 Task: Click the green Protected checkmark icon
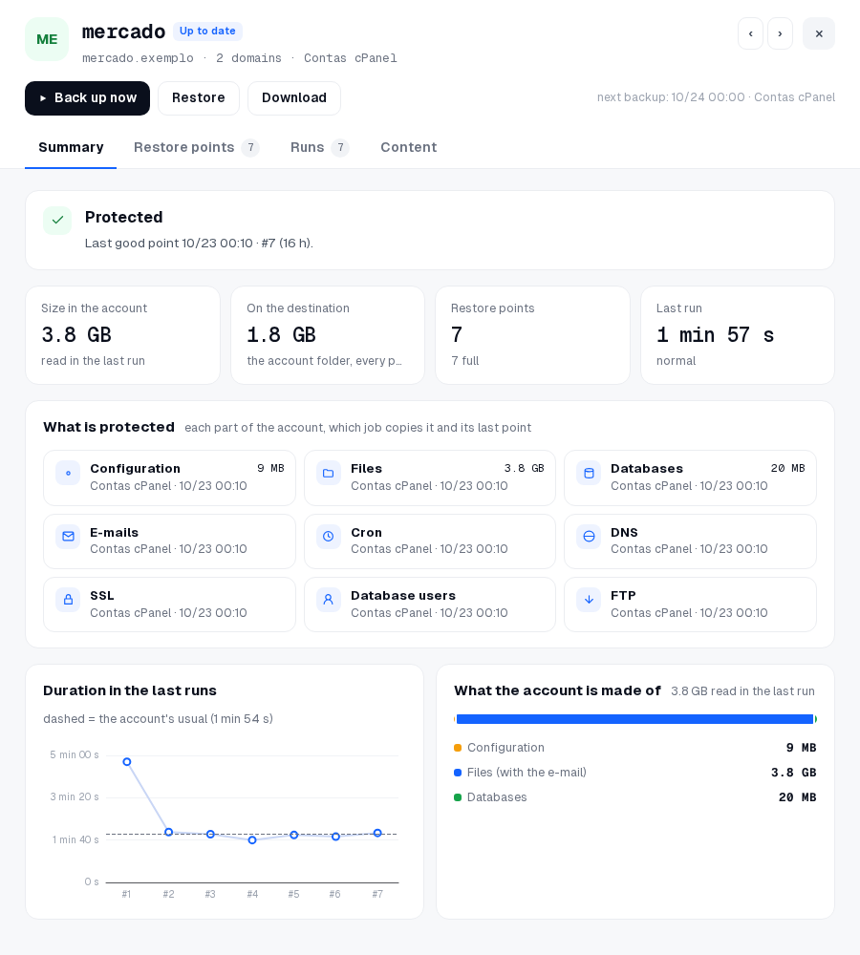click(x=57, y=221)
